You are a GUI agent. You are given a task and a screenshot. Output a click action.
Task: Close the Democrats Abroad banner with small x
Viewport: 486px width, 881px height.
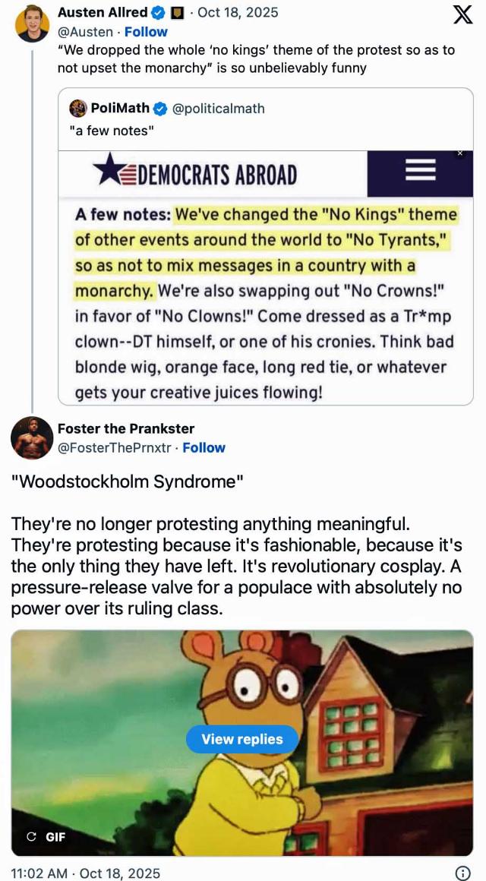pyautogui.click(x=459, y=154)
